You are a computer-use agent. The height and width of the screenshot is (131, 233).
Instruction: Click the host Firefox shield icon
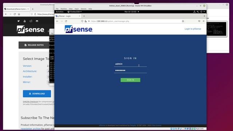click(32, 14)
